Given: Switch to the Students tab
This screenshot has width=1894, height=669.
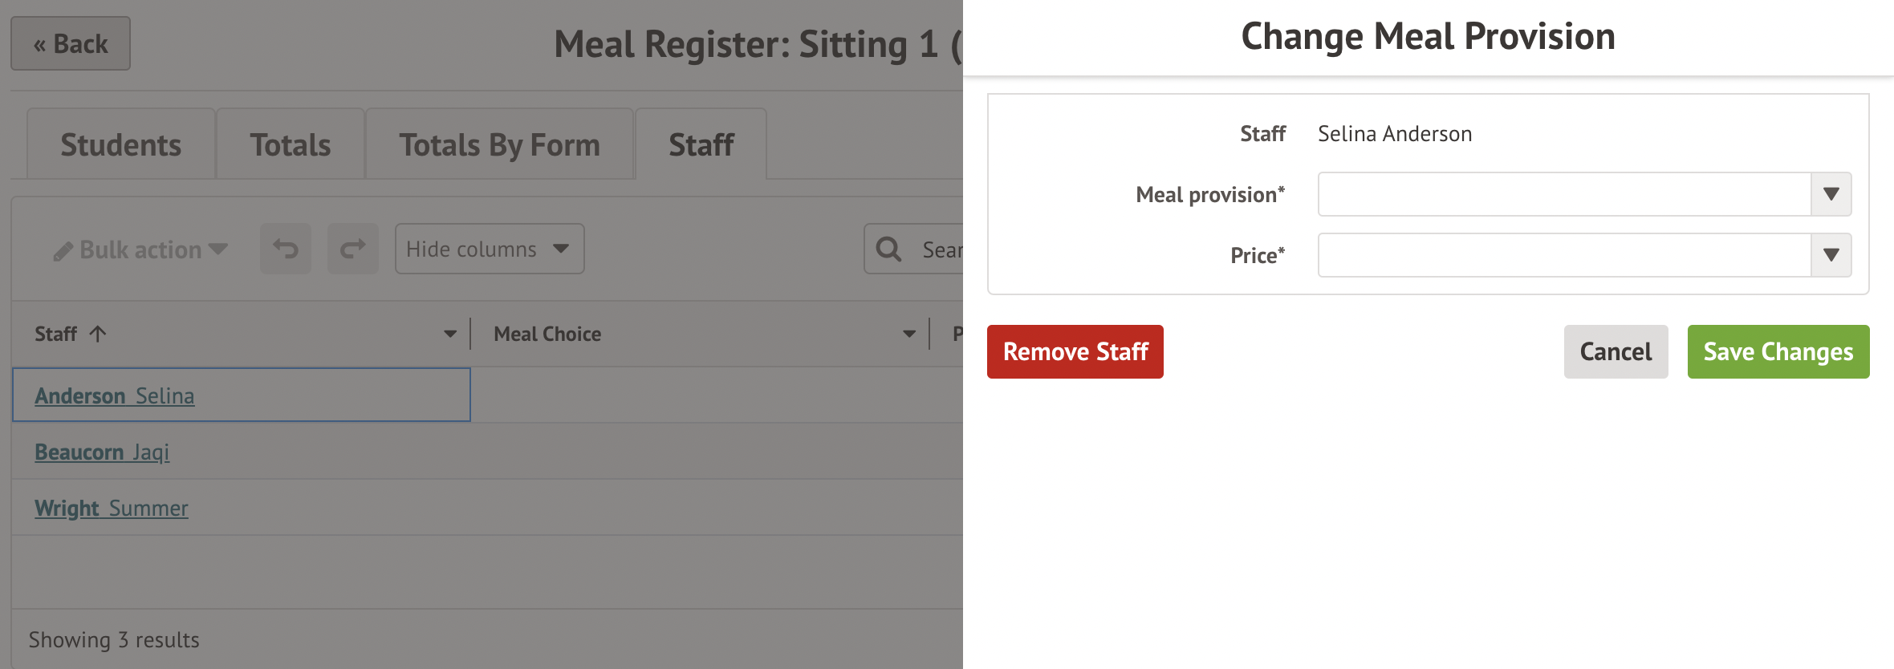Looking at the screenshot, I should click(x=121, y=145).
